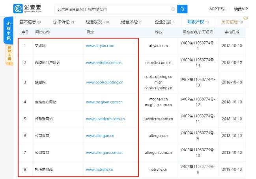Image resolution: width=256 pixels, height=179 pixels.
Task: Click the 沪ICP备11050774号-9 license cell
Action: click(x=198, y=136)
